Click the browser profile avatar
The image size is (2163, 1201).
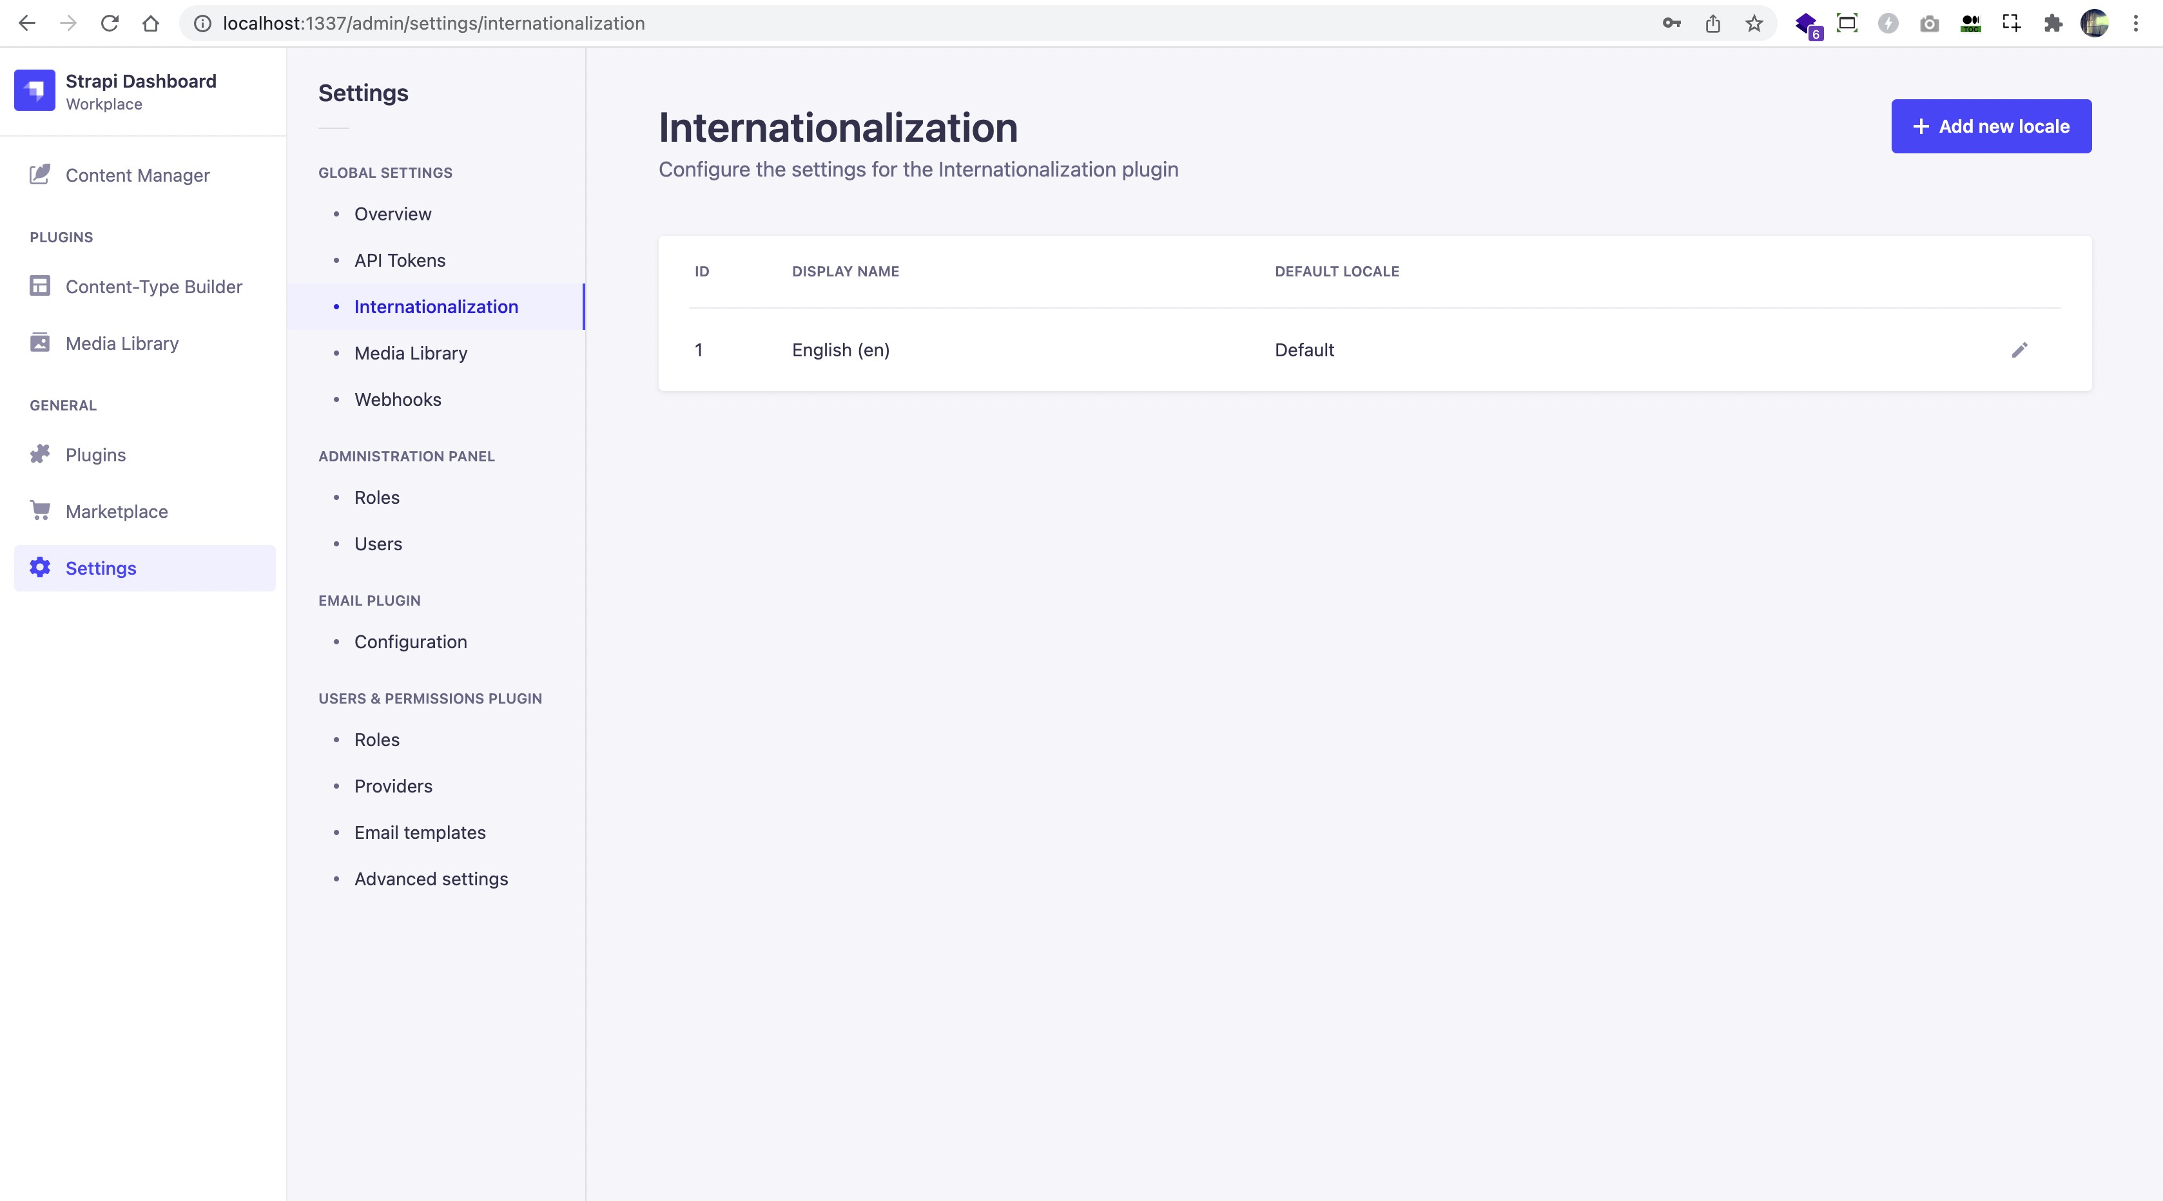(2095, 23)
